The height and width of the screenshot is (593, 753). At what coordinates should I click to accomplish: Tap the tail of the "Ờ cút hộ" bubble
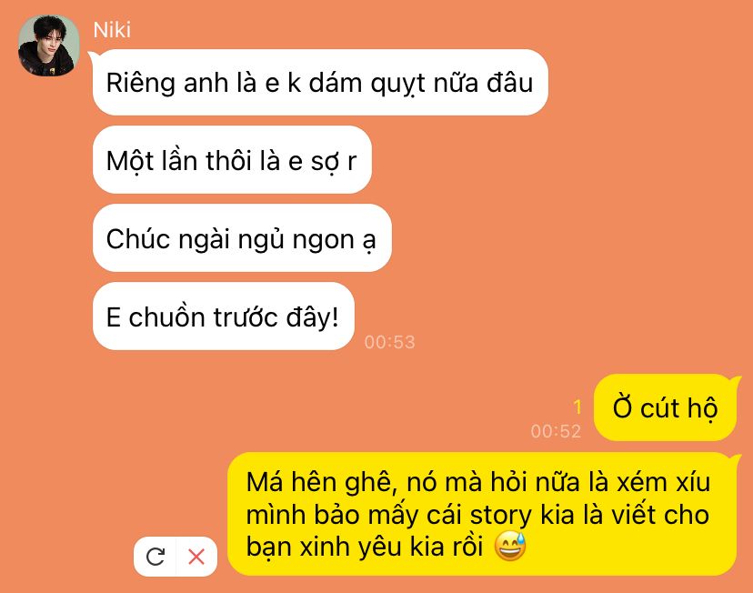735,380
